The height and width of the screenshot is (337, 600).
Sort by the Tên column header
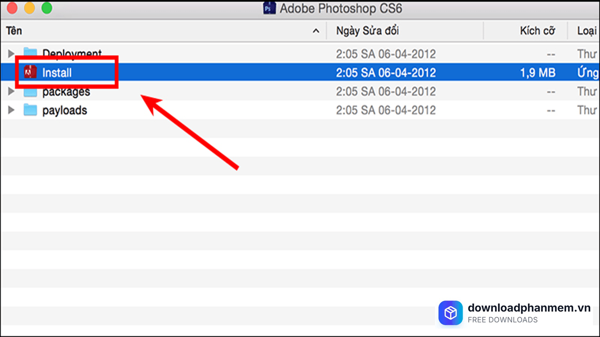click(x=14, y=31)
